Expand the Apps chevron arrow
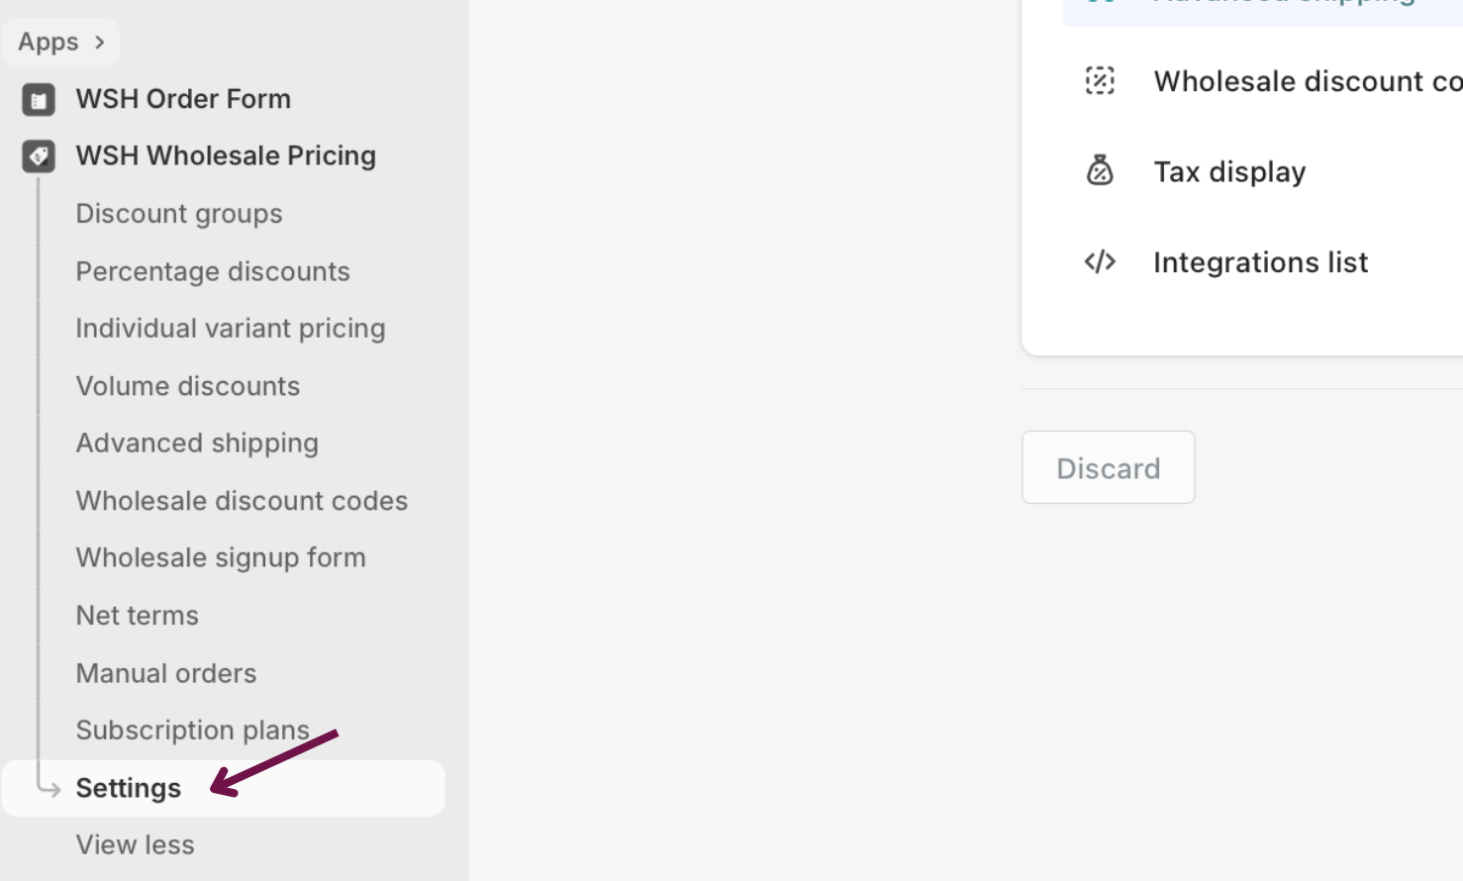The image size is (1463, 881). (x=99, y=43)
